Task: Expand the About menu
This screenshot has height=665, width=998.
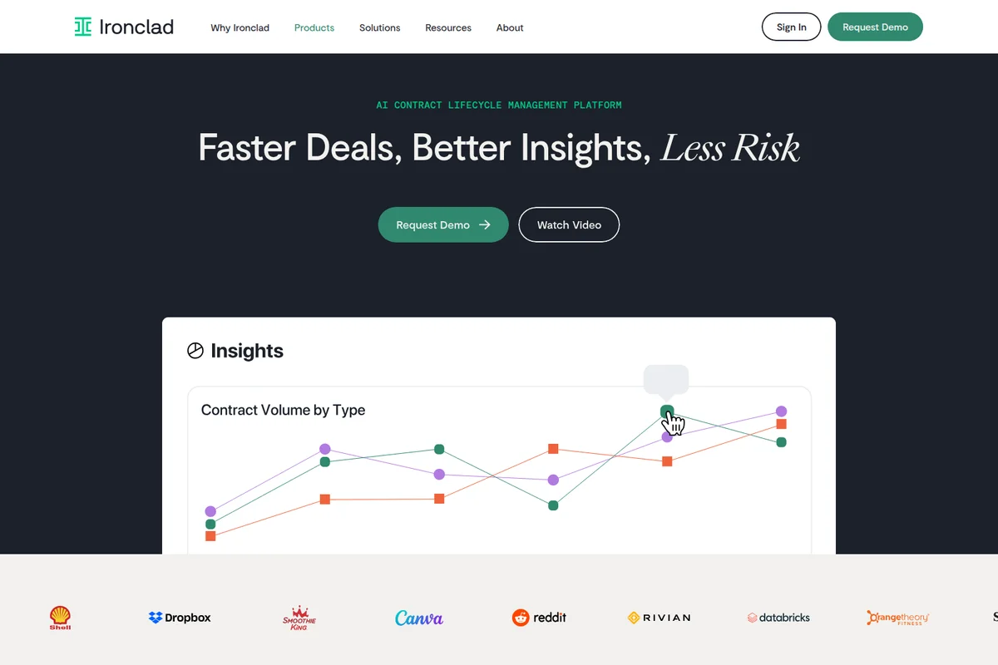Action: (x=510, y=27)
